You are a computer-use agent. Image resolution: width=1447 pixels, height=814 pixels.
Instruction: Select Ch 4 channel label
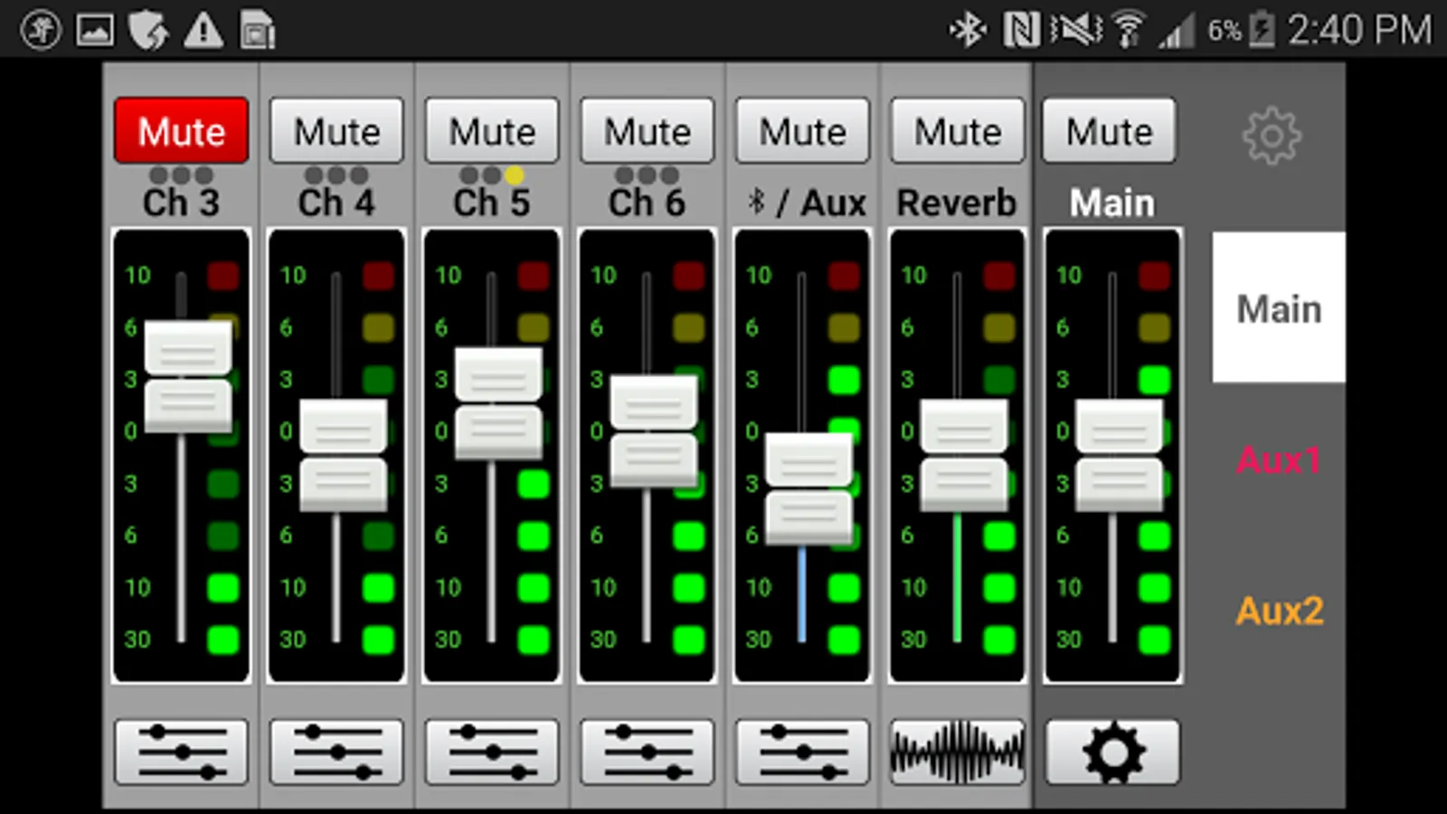[336, 203]
